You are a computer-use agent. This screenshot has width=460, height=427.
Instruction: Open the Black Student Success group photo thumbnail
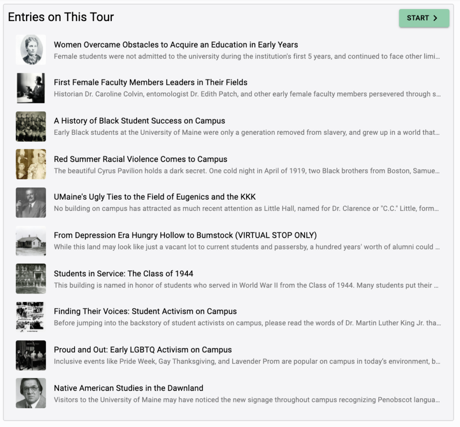[31, 126]
